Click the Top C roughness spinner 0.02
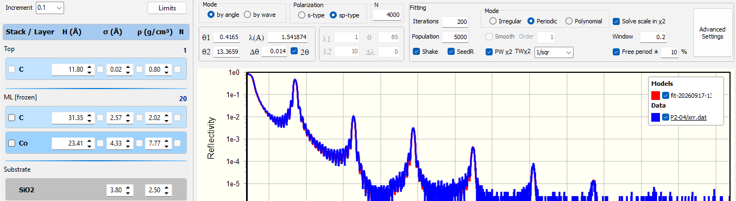The height and width of the screenshot is (201, 736). pos(119,70)
